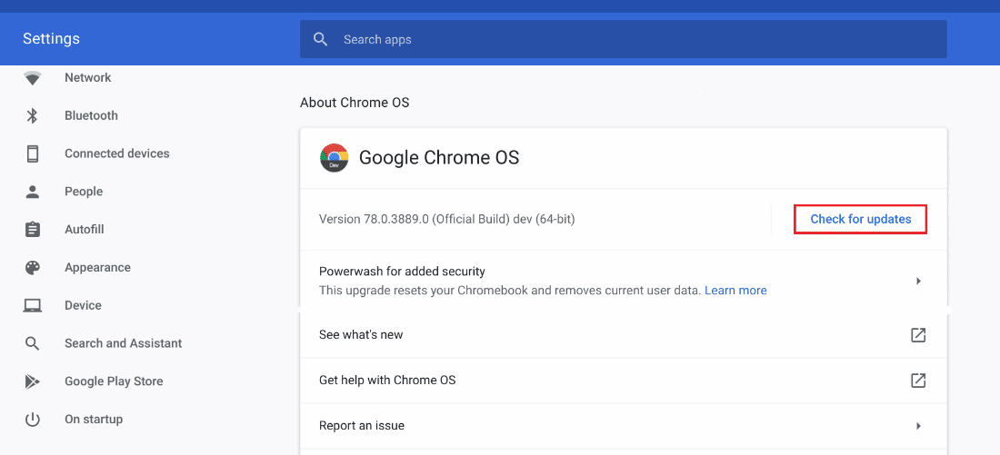Open Google Play Store settings
This screenshot has width=1000, height=455.
[114, 381]
